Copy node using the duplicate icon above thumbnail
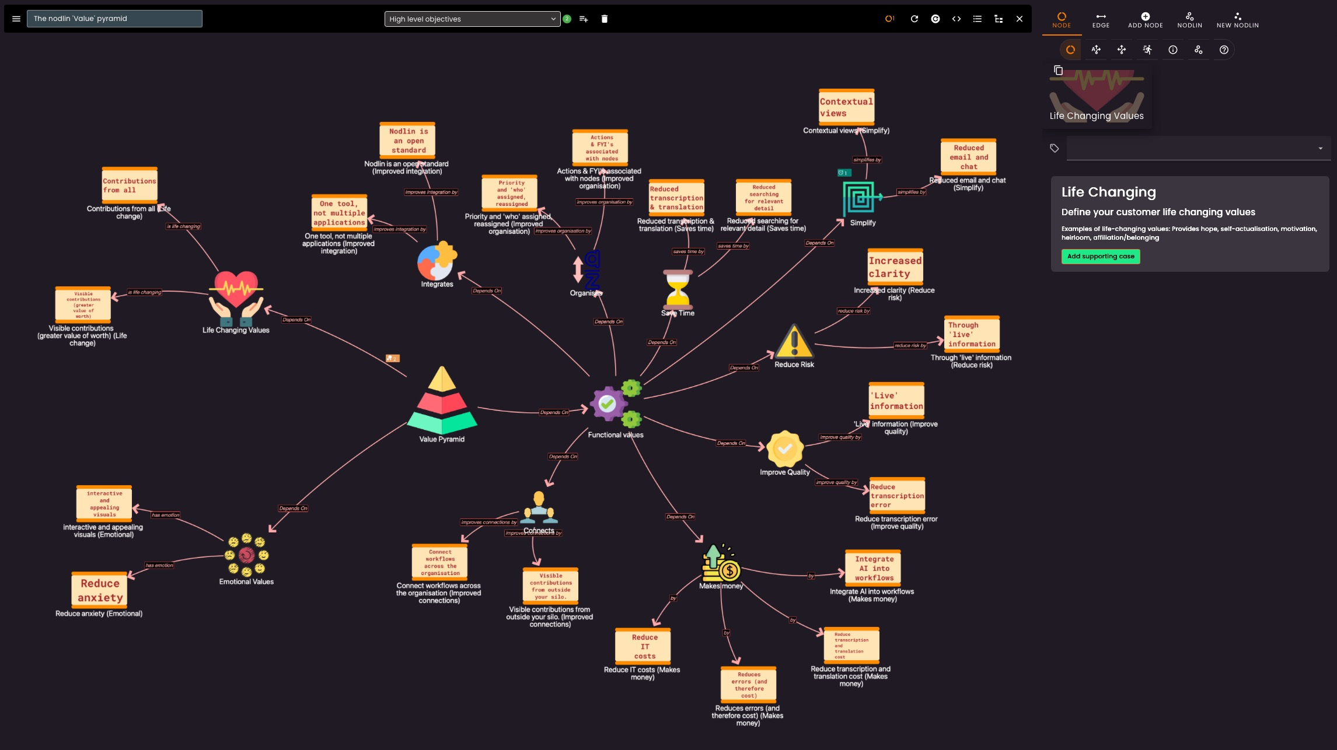This screenshot has width=1337, height=750. click(1058, 71)
